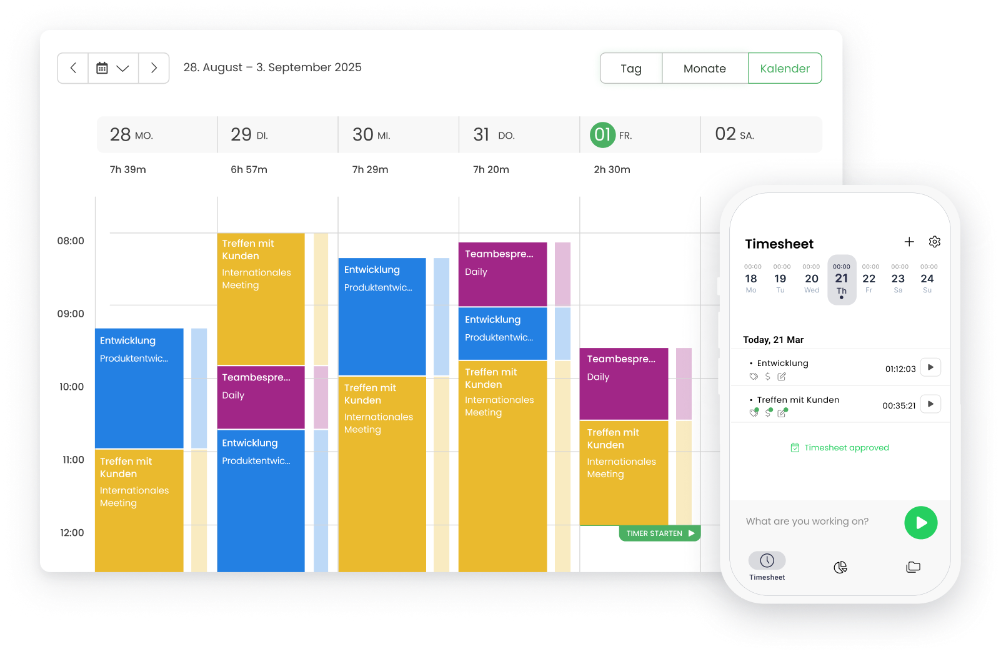Click the plus icon in Timesheet header
Viewport: 1001px width, 654px height.
tap(909, 242)
